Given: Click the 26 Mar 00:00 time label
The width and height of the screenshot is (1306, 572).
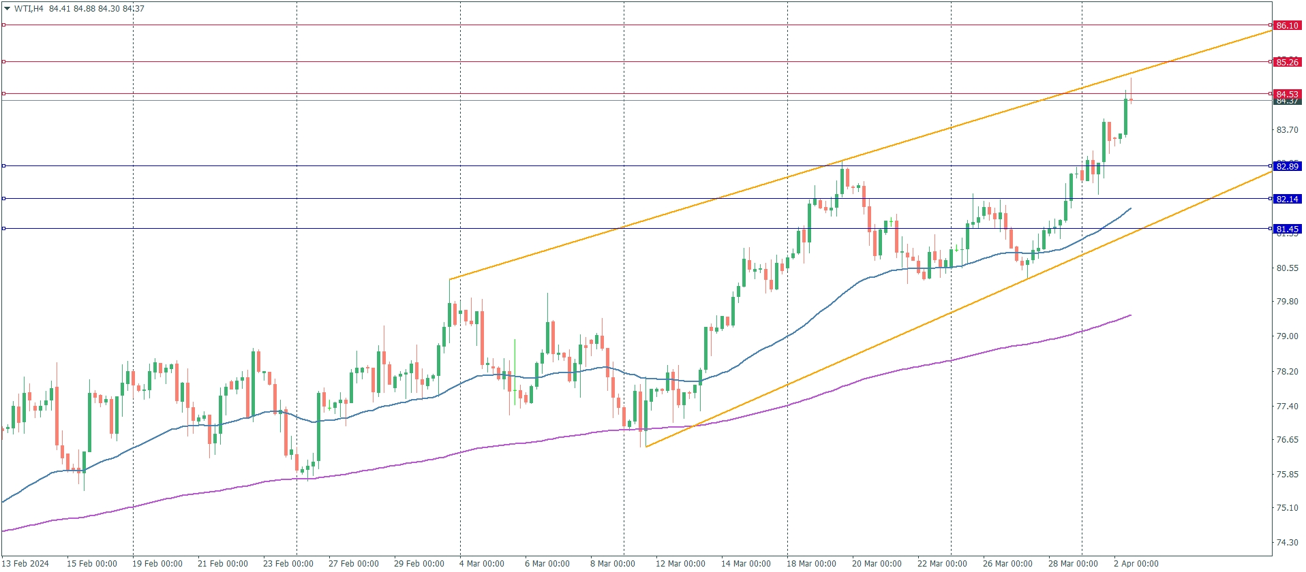Looking at the screenshot, I should [x=1008, y=563].
